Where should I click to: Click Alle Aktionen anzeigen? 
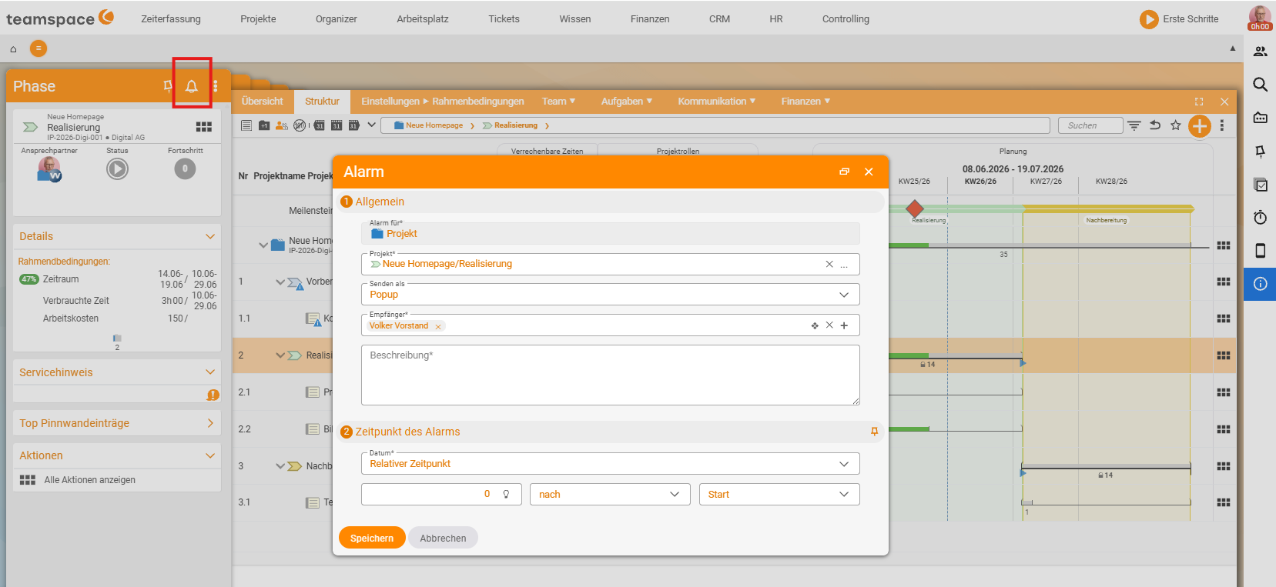[x=89, y=480]
